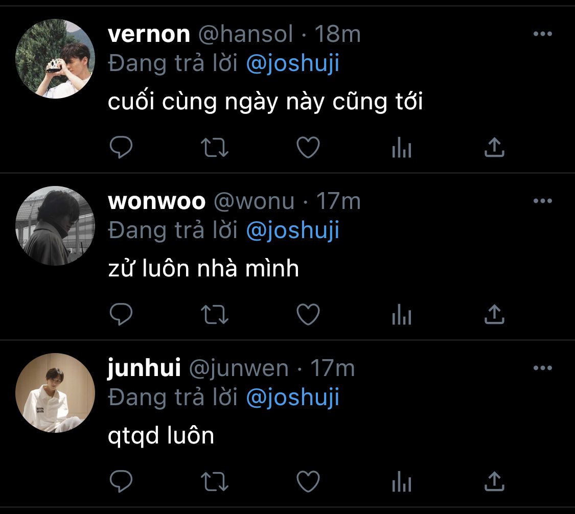Retweet vernon's tweet
This screenshot has height=514, width=575.
[215, 147]
